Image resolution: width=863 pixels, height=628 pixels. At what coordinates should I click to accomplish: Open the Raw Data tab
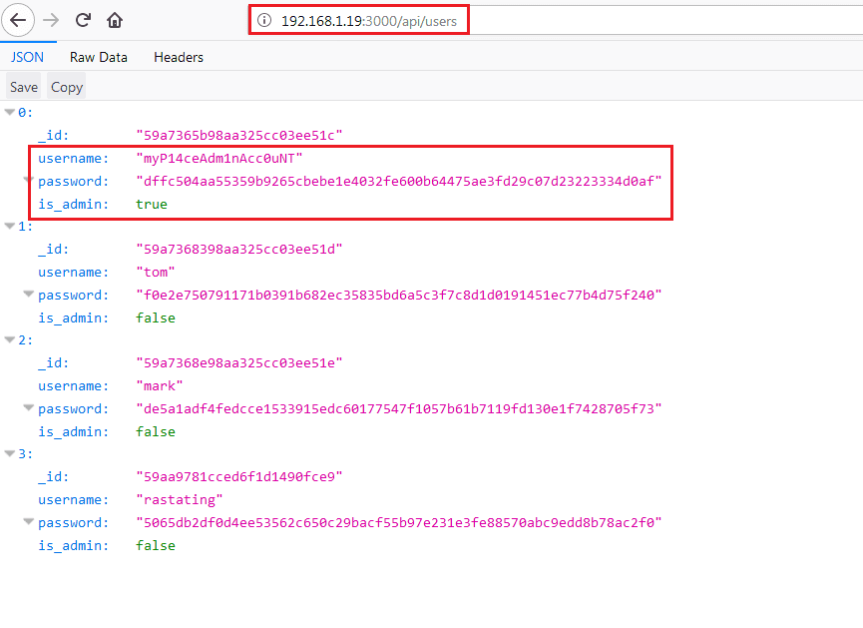(99, 57)
